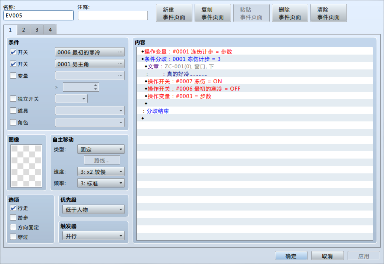Screen dimensions: 384x264
Task: Focus the 名称 field containing EV005
Action: [x=39, y=16]
